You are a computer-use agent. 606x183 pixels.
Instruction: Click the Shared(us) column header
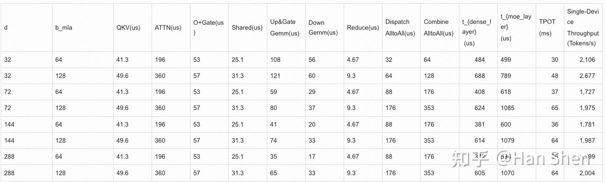[x=247, y=28]
